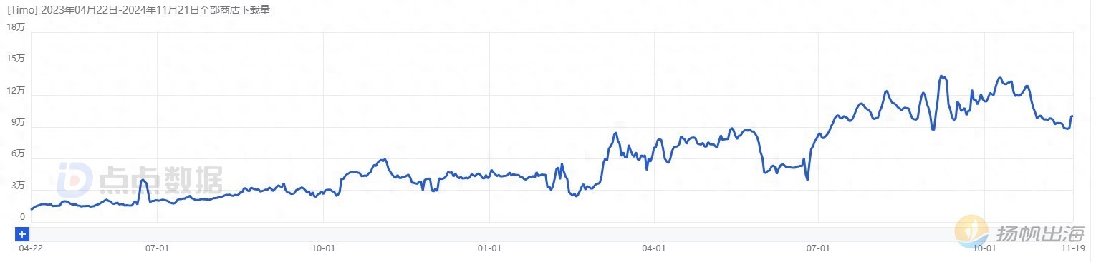Click the 15万 y-axis label

[x=16, y=59]
